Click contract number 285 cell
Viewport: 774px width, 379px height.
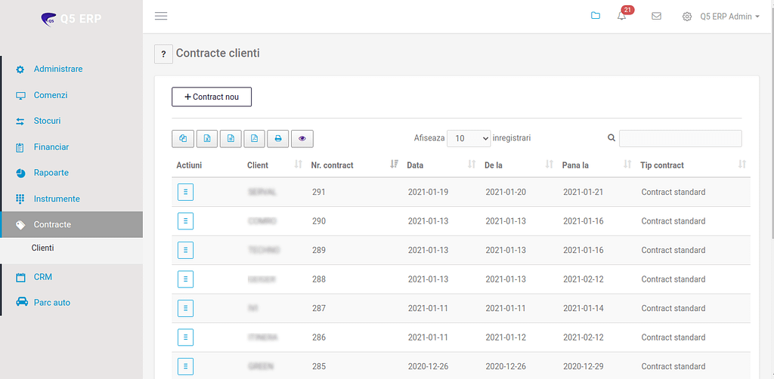(x=319, y=367)
